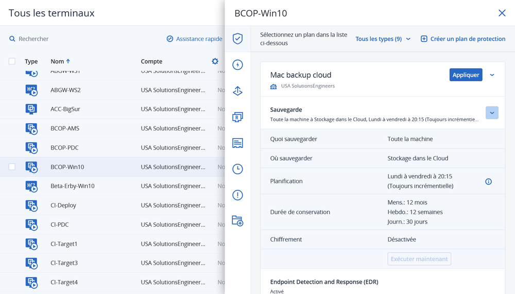Click the CI-Target3 device type icon

coord(31,263)
